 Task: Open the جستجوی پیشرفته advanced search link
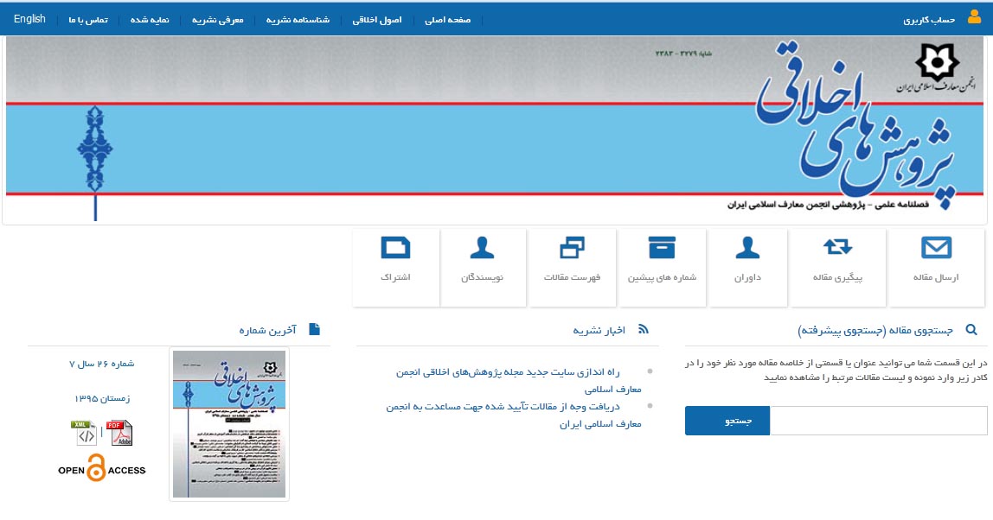point(842,330)
